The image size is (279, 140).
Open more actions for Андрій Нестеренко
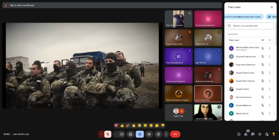tap(270, 81)
